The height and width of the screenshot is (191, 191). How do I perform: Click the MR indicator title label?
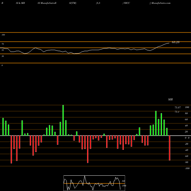point(170,99)
